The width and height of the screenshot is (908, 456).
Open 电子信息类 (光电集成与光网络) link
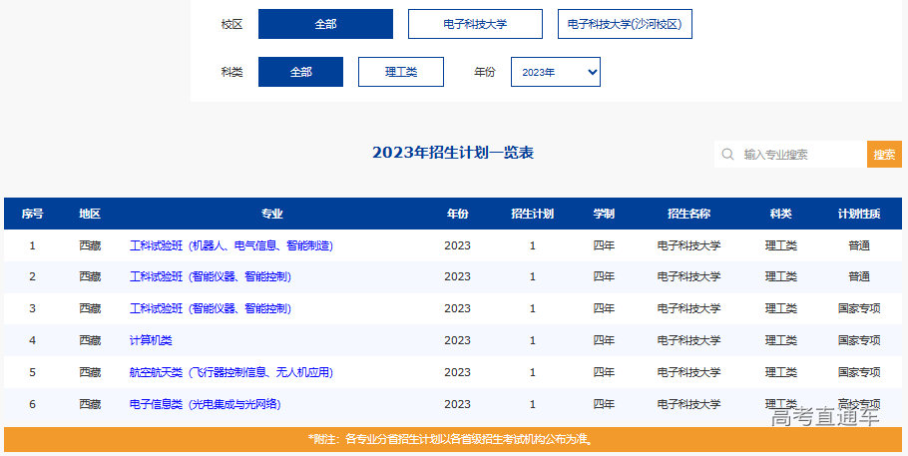[205, 404]
